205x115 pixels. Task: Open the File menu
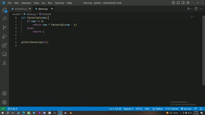pos(10,3)
